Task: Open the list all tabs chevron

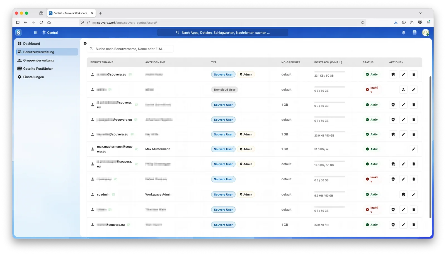Action: [x=420, y=13]
